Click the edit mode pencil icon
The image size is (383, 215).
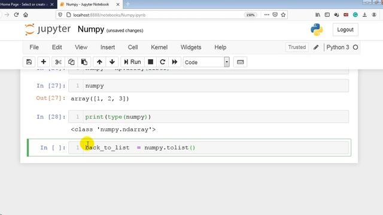[x=316, y=47]
